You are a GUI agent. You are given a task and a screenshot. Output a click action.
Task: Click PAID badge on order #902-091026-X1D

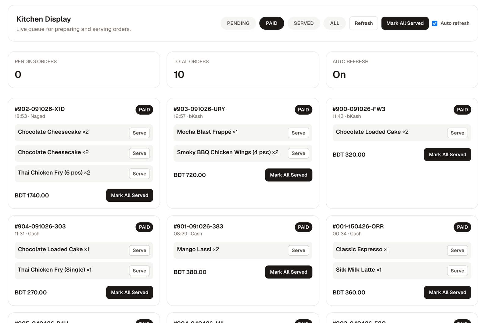144,110
